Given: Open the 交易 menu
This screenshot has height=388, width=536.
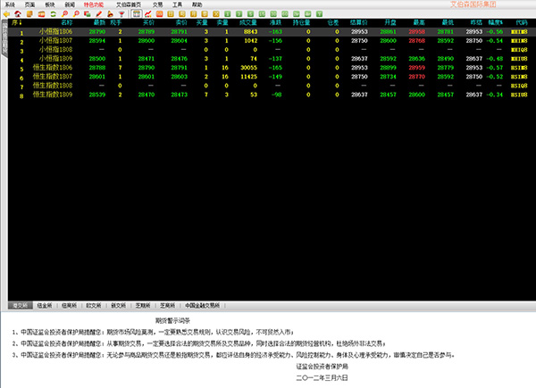Looking at the screenshot, I should coord(157,4).
